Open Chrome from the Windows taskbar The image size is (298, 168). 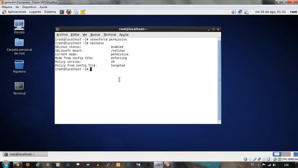pyautogui.click(x=18, y=165)
